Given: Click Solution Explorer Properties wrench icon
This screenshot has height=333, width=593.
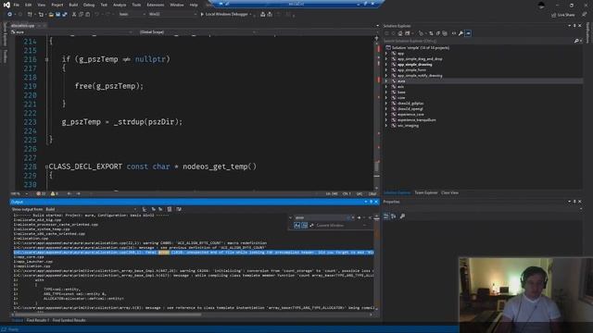Looking at the screenshot, I should tap(461, 33).
